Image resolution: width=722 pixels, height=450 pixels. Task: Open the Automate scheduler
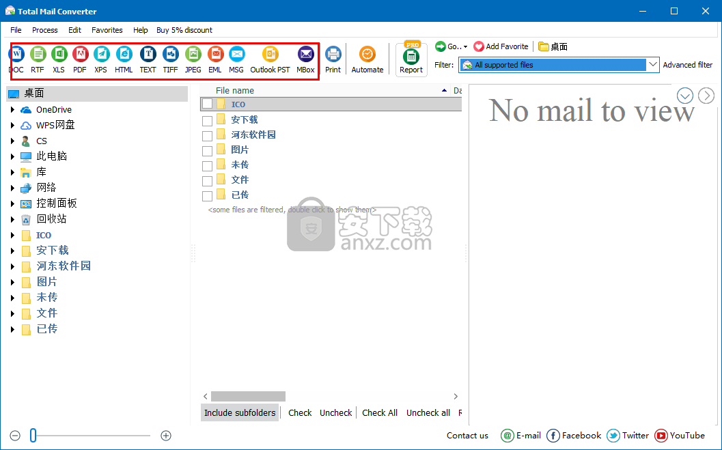click(367, 59)
